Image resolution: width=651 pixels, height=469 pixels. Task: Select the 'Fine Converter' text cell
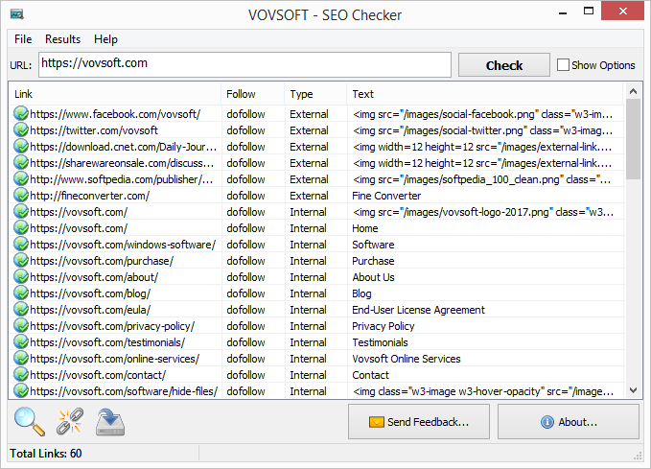(386, 196)
